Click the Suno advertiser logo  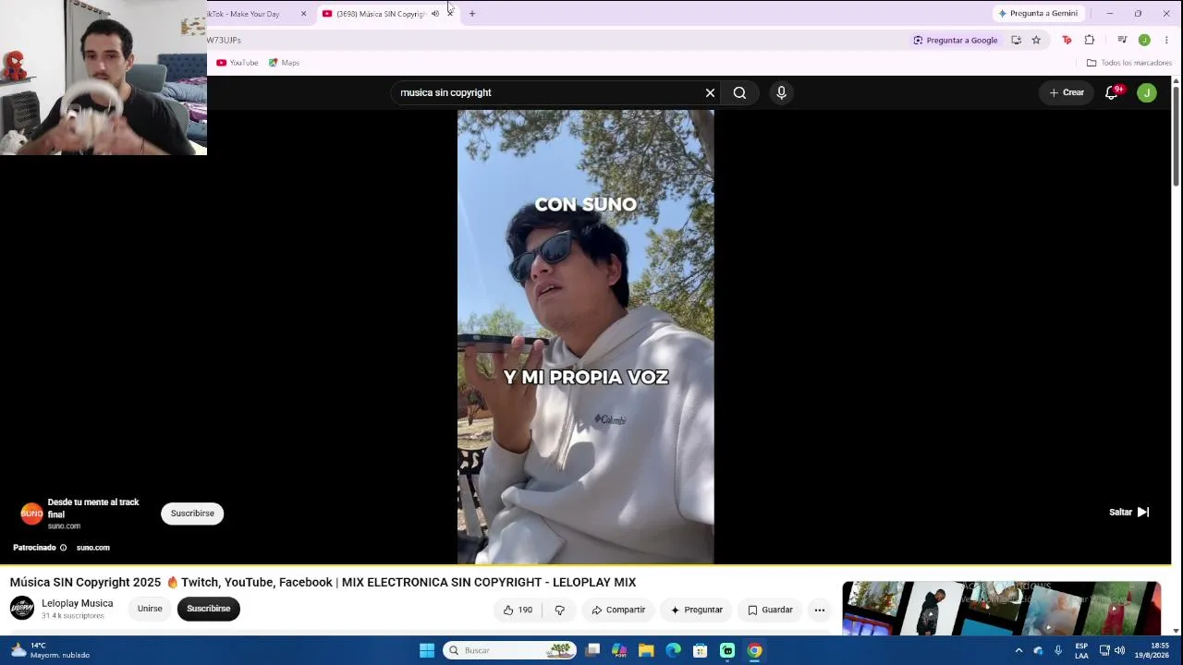[31, 514]
